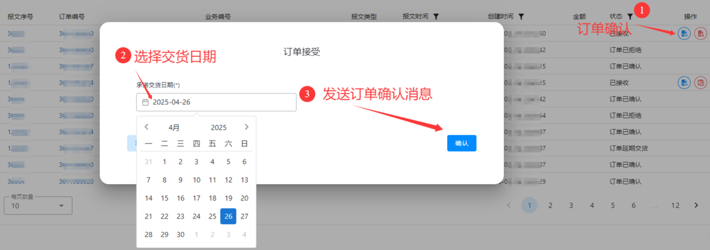Open the 2025 year selector in the calendar
The image size is (710, 250).
[x=219, y=127]
